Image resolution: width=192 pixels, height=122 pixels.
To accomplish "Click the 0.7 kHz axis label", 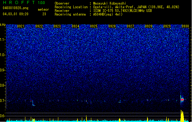I will pos(2,101).
